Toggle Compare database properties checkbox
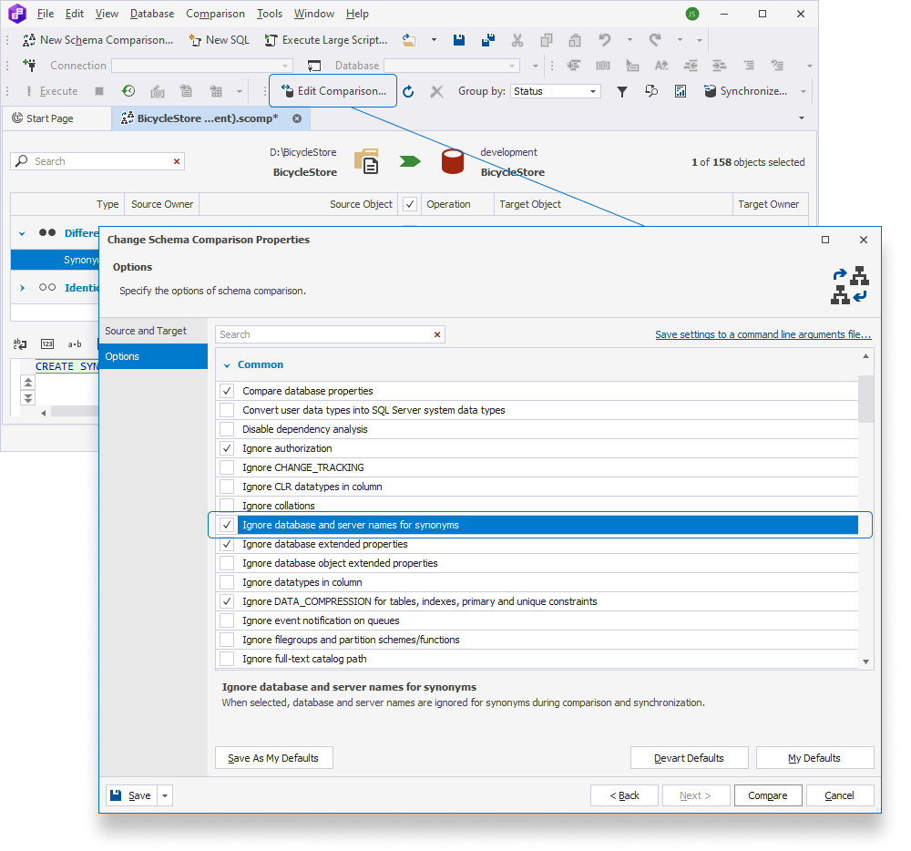 [x=227, y=391]
